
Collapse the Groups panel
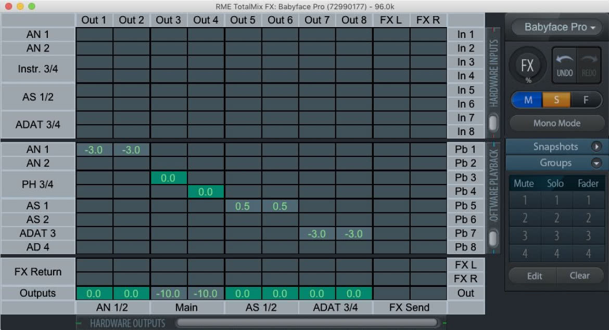pos(596,163)
